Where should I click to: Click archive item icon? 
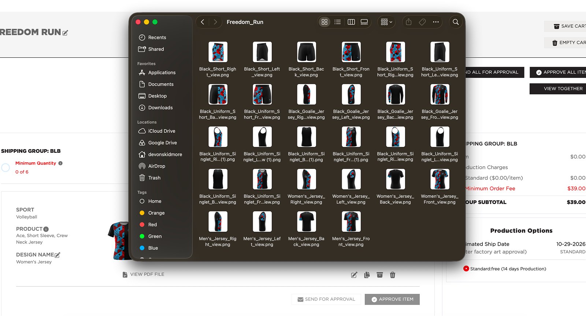click(x=380, y=275)
